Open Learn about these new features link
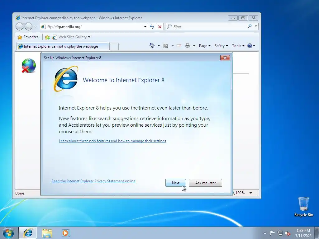The height and width of the screenshot is (239, 319). pos(112,141)
